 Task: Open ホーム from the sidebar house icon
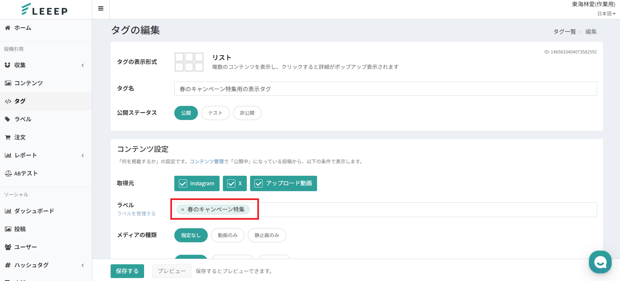tap(8, 28)
